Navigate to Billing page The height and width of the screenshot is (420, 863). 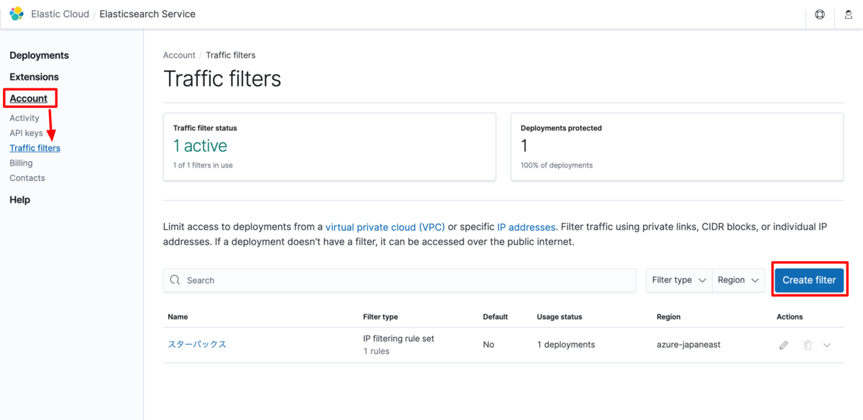[x=21, y=163]
